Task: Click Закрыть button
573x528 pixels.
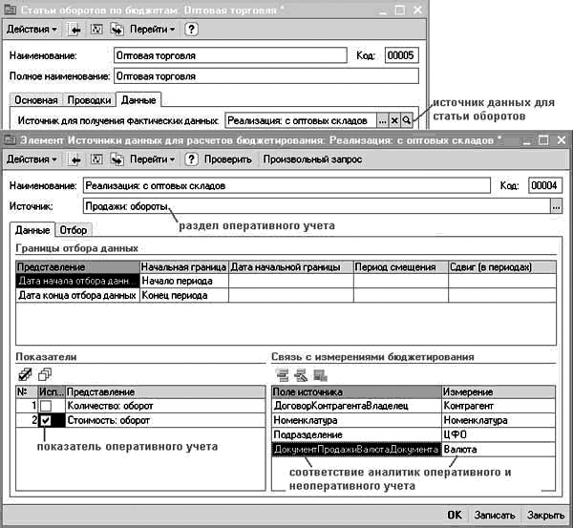Action: pyautogui.click(x=545, y=516)
